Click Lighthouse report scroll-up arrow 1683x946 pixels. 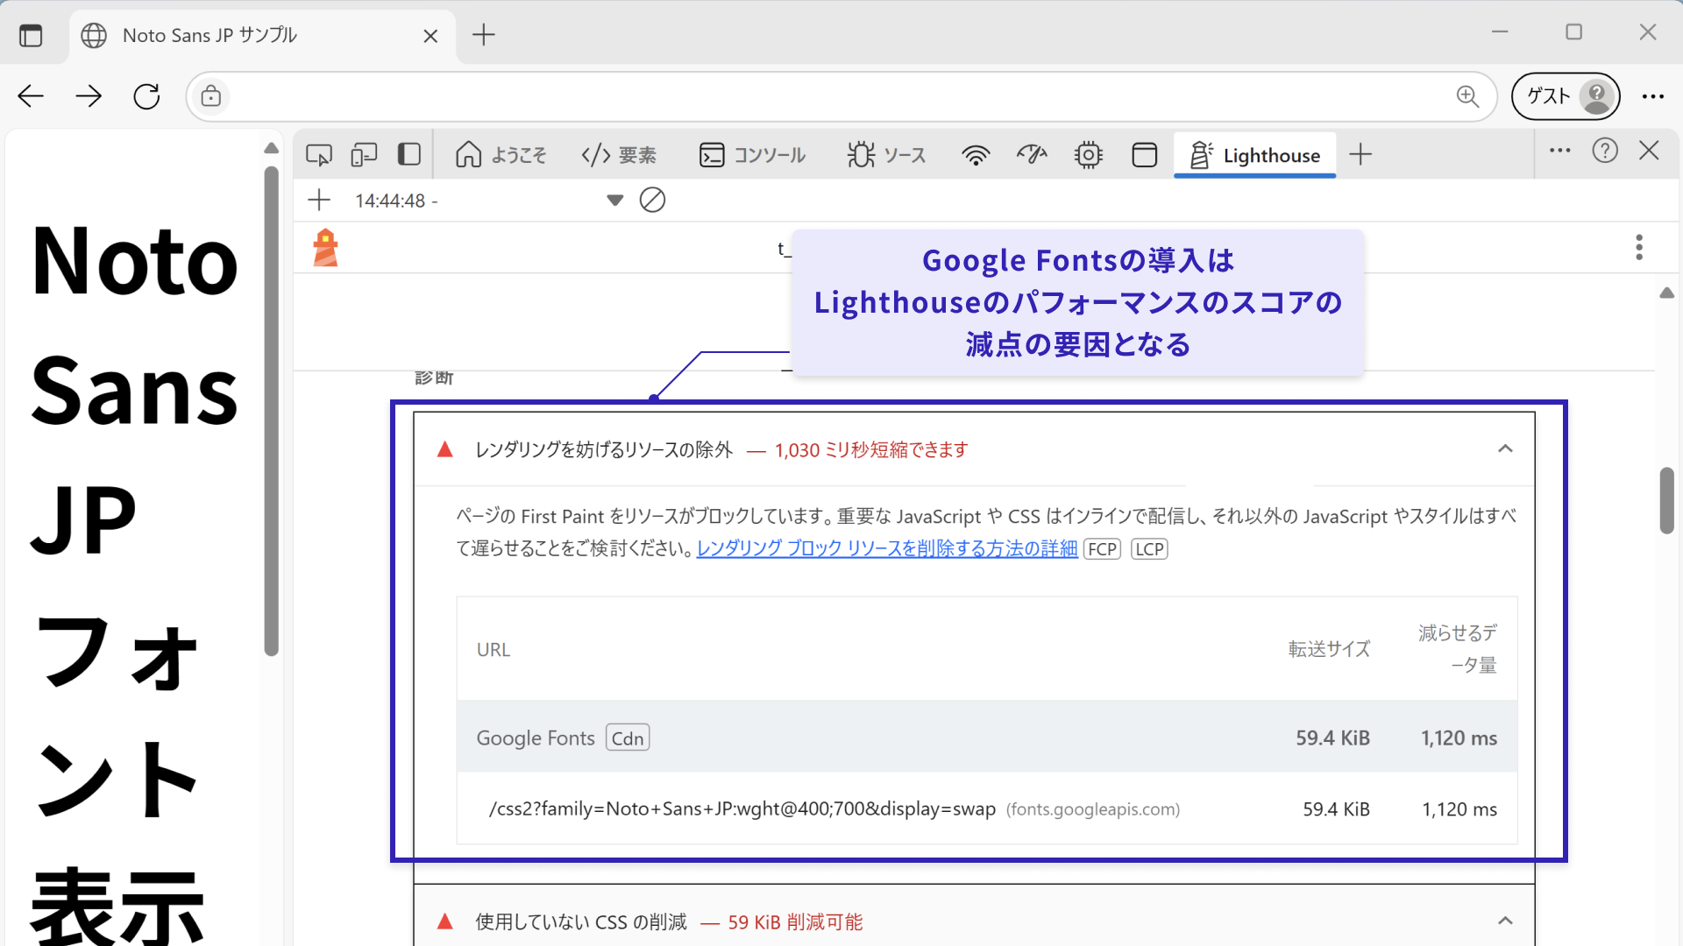click(x=1667, y=293)
